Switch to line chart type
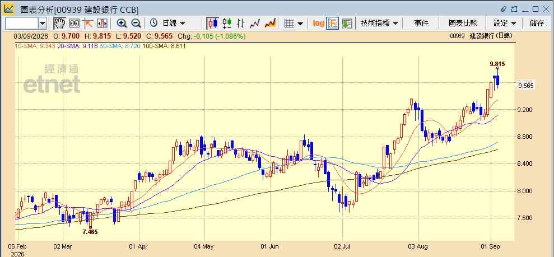554x257 pixels. (255, 24)
